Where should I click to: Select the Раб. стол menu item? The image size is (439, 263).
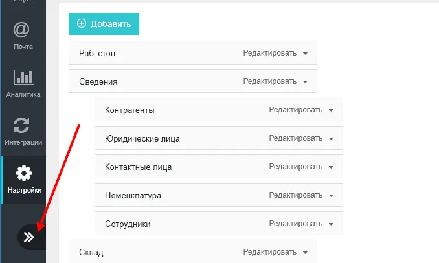pos(97,53)
